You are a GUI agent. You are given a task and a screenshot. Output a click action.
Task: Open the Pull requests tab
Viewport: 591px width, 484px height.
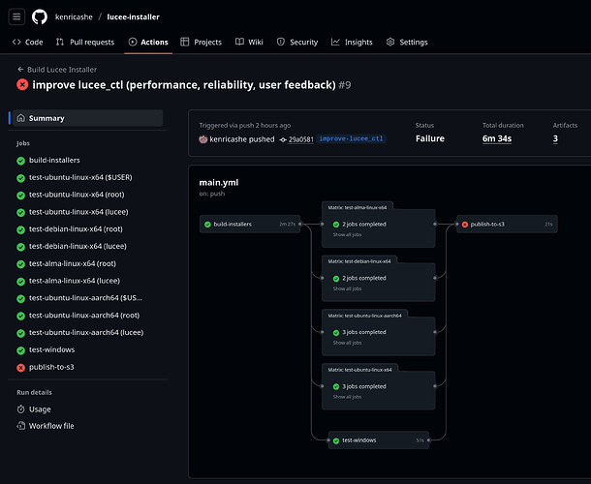coord(85,43)
